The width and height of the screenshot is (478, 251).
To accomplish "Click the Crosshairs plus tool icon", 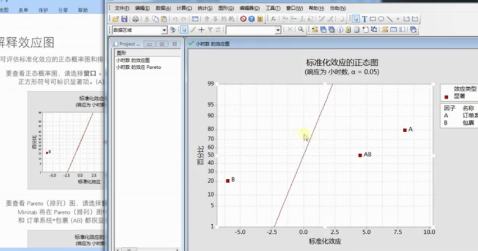I will pyautogui.click(x=201, y=29).
